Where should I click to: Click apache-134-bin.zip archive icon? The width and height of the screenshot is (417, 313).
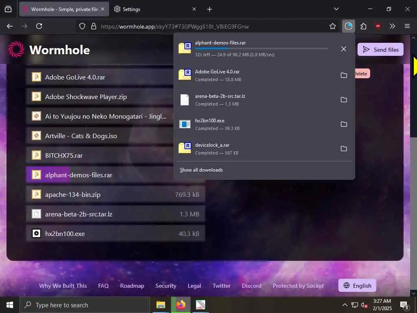point(36,194)
